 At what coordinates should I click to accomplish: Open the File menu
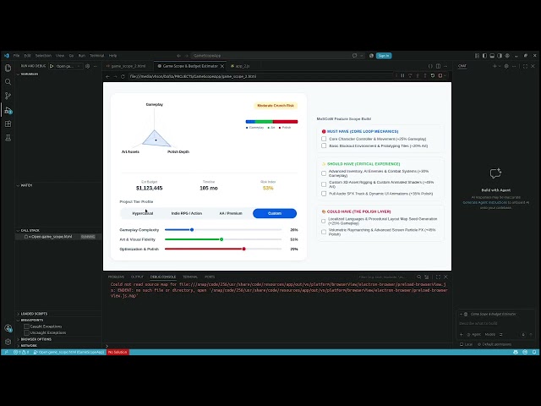click(16, 56)
